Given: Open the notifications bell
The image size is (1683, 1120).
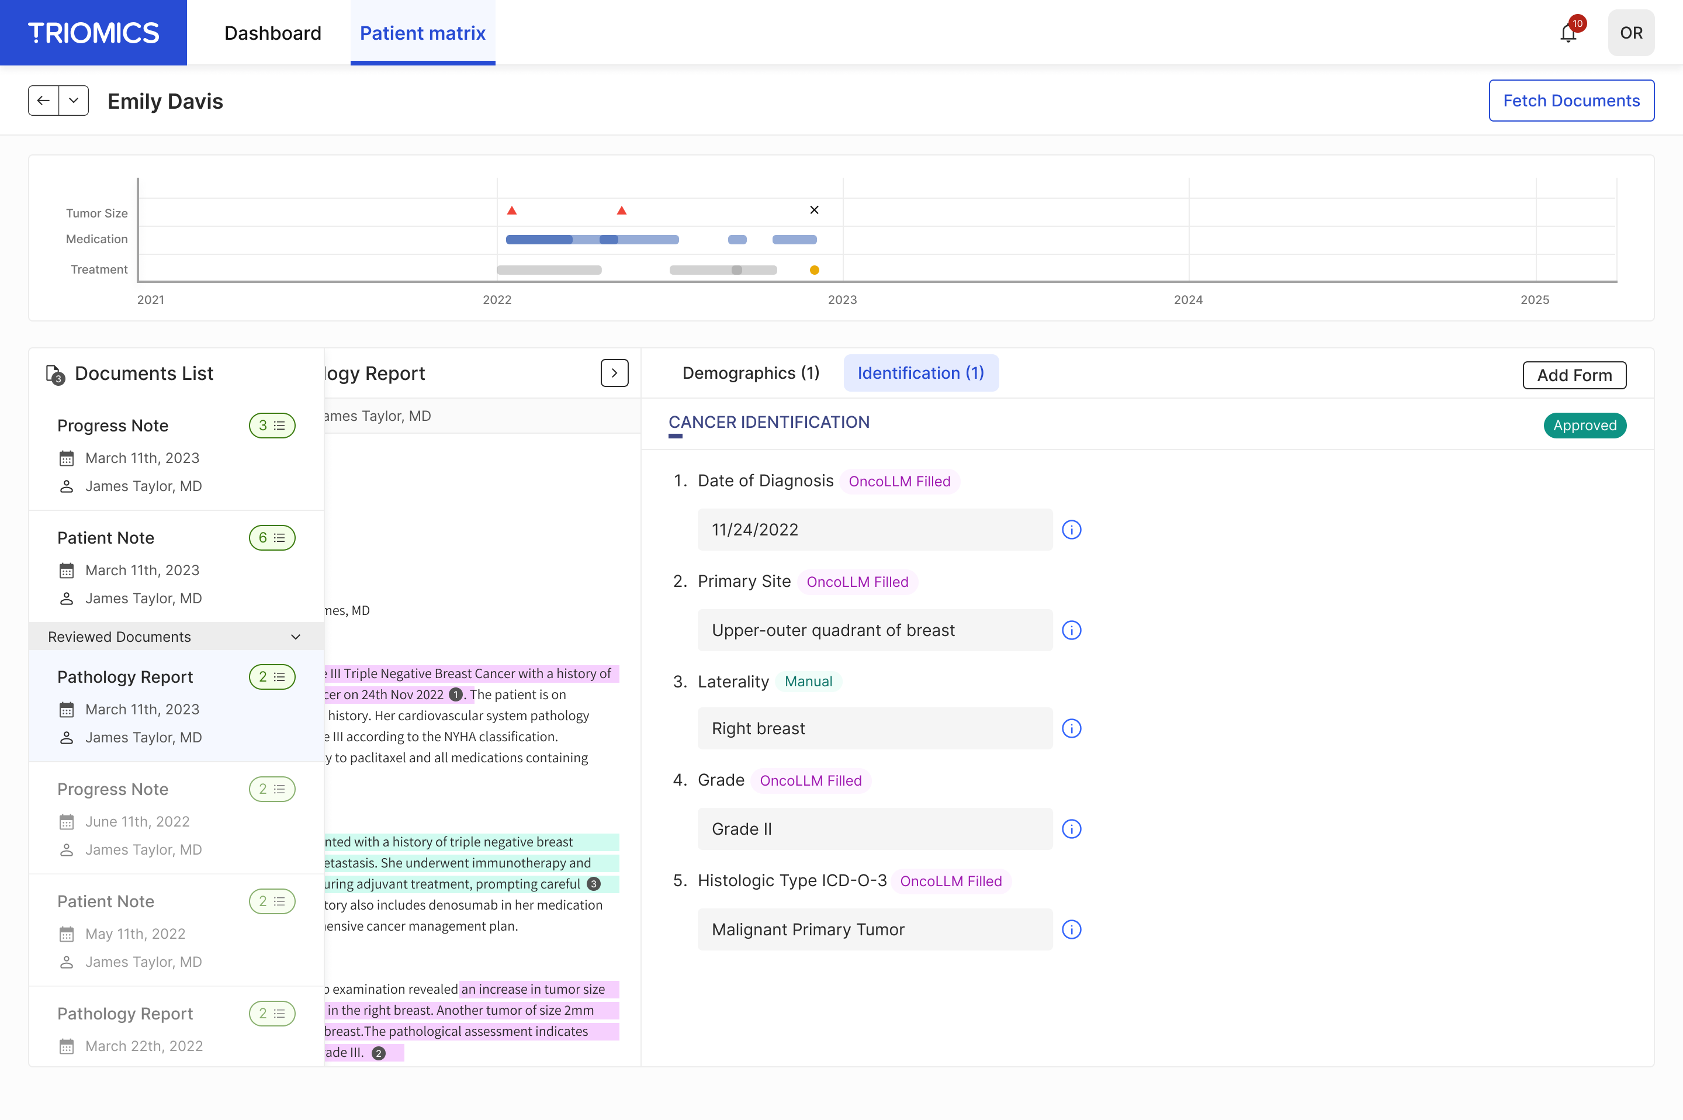Looking at the screenshot, I should tap(1568, 33).
